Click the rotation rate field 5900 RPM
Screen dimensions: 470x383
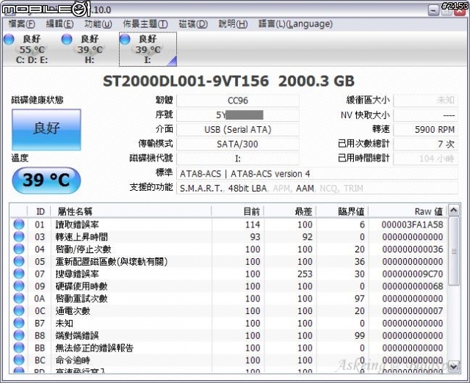(426, 130)
